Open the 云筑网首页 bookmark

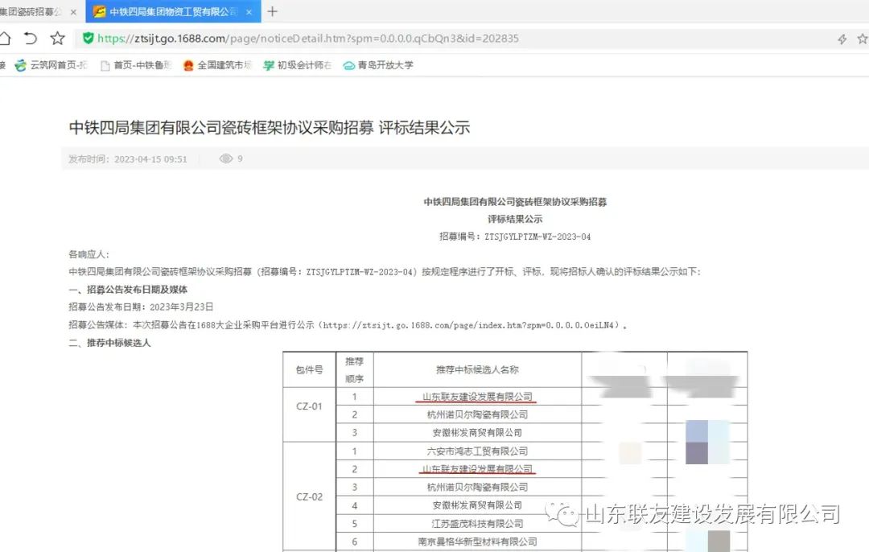coord(51,65)
